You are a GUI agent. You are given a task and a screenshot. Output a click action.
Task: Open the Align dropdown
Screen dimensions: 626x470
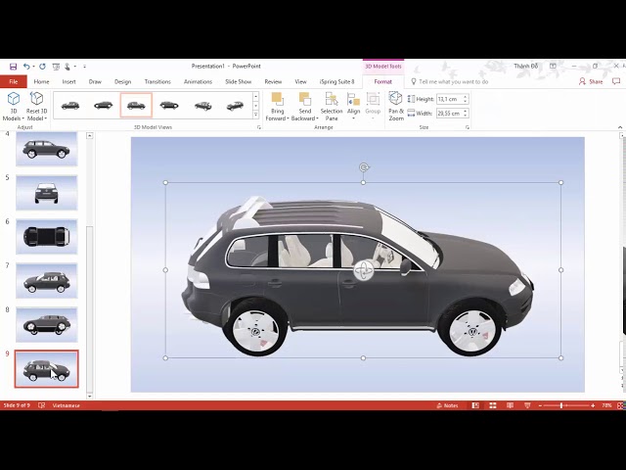(353, 106)
